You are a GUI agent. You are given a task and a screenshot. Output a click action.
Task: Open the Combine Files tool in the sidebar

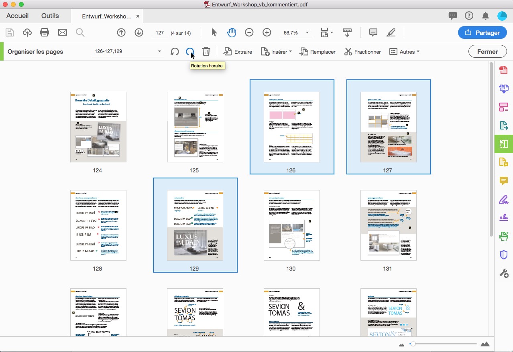point(503,89)
